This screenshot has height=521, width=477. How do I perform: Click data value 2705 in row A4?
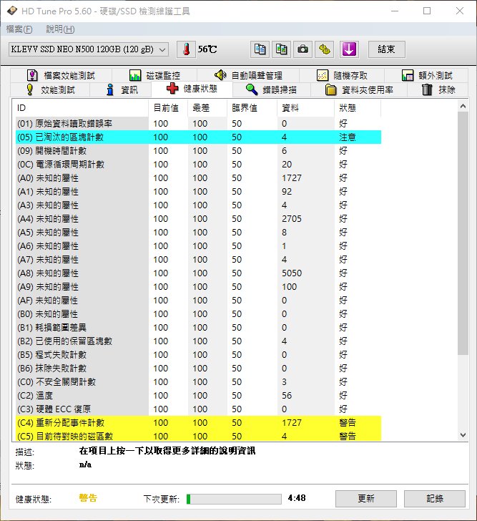[x=292, y=219]
